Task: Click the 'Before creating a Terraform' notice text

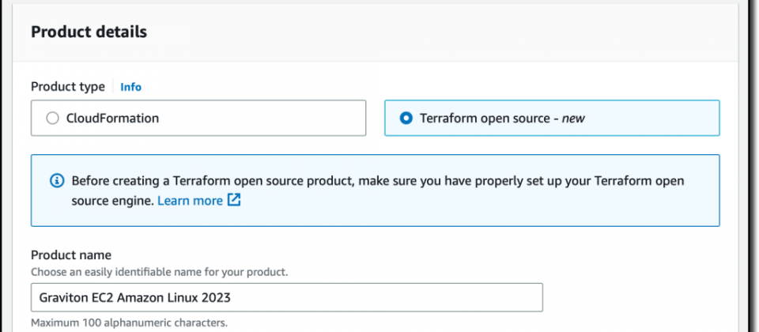Action: (378, 191)
